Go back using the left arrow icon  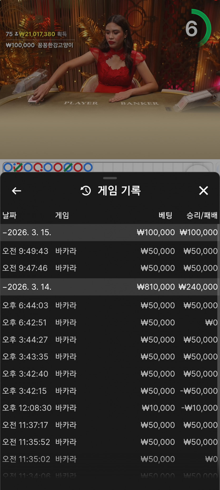pyautogui.click(x=16, y=191)
